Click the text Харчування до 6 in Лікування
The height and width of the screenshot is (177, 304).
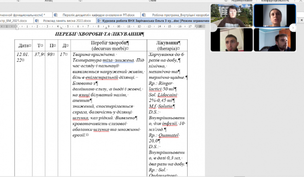click(167, 55)
